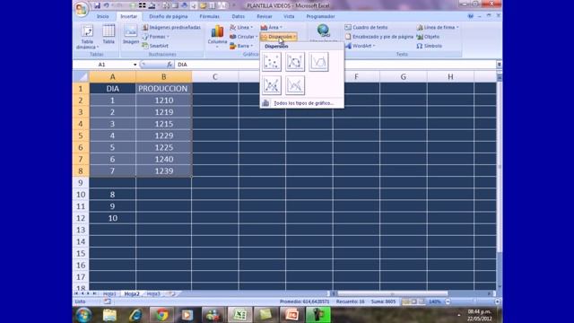Select row 9 header
This screenshot has height=323, width=574.
(x=81, y=182)
